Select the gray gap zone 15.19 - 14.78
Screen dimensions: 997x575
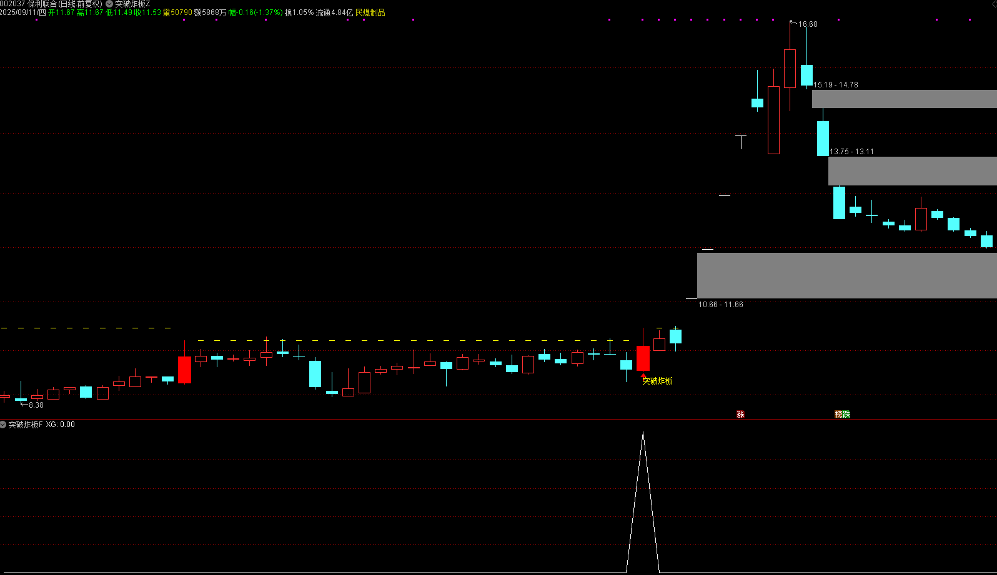905,99
